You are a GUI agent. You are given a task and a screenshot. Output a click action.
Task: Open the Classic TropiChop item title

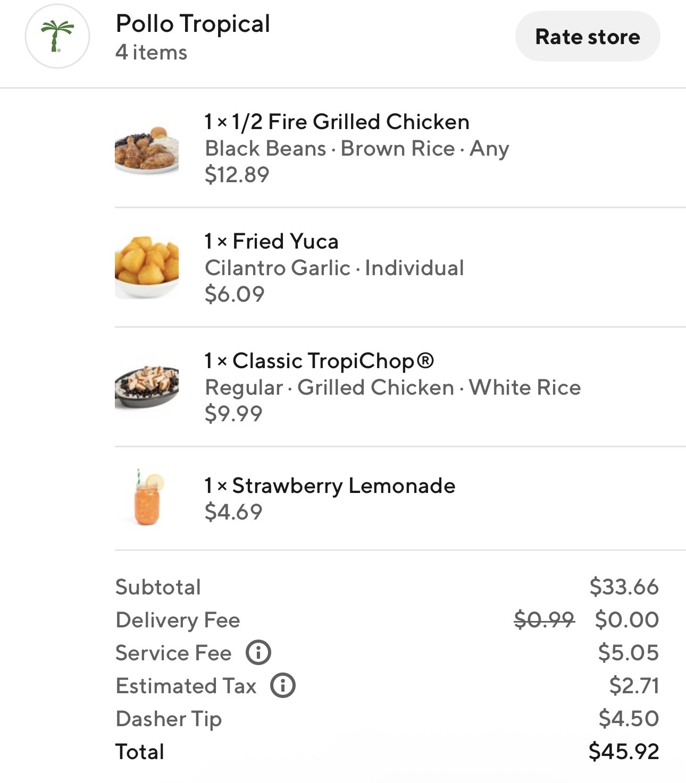tap(320, 361)
